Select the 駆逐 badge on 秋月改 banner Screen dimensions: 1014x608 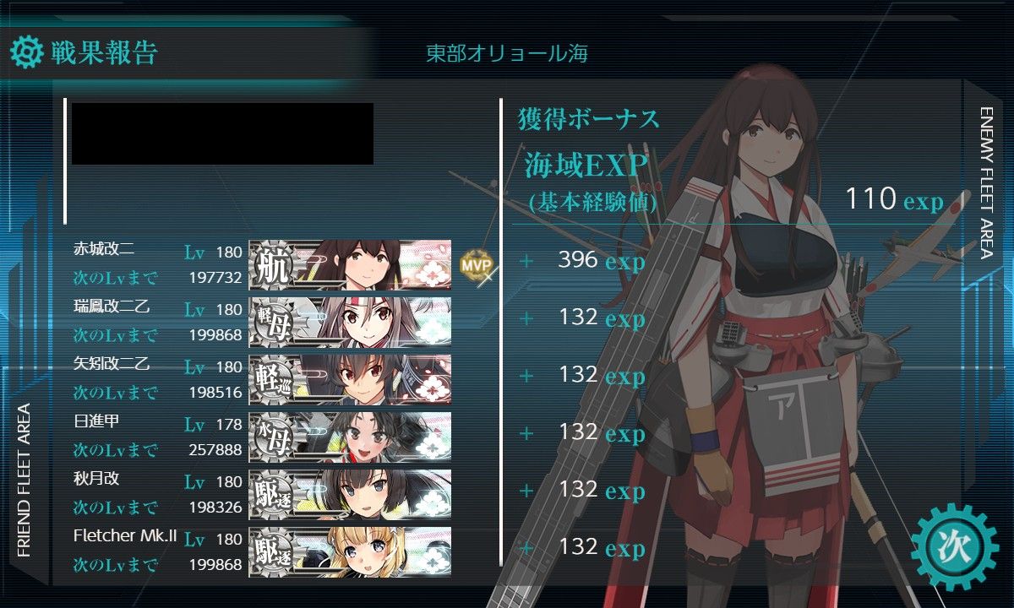coord(272,495)
